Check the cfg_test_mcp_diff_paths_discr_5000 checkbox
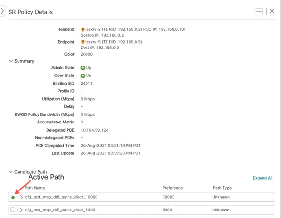This screenshot has width=281, height=218. coord(13,209)
